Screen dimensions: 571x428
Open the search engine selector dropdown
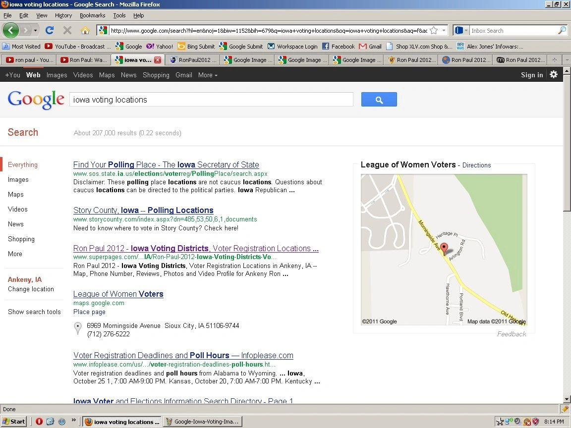click(461, 31)
